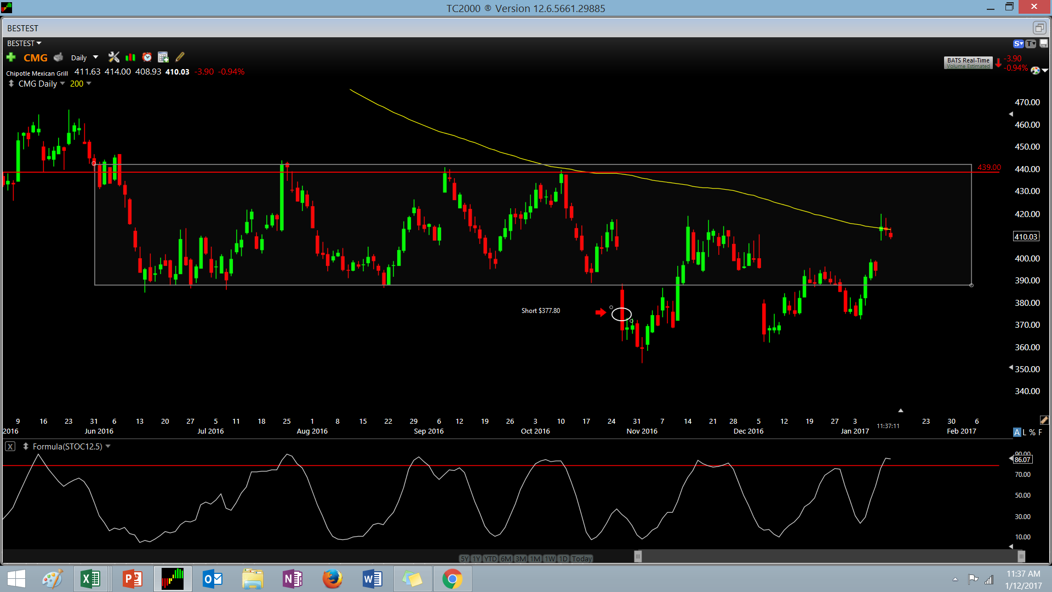Open chart settings wrench and screwdriver icon

point(114,57)
